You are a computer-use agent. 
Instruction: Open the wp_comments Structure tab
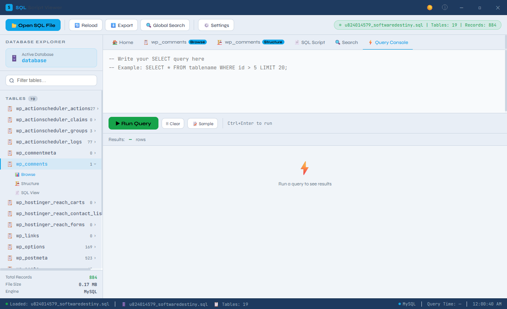pyautogui.click(x=250, y=42)
